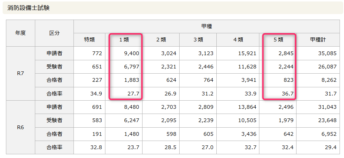Select the 特類 column header
This screenshot has height=158, width=344.
[89, 40]
